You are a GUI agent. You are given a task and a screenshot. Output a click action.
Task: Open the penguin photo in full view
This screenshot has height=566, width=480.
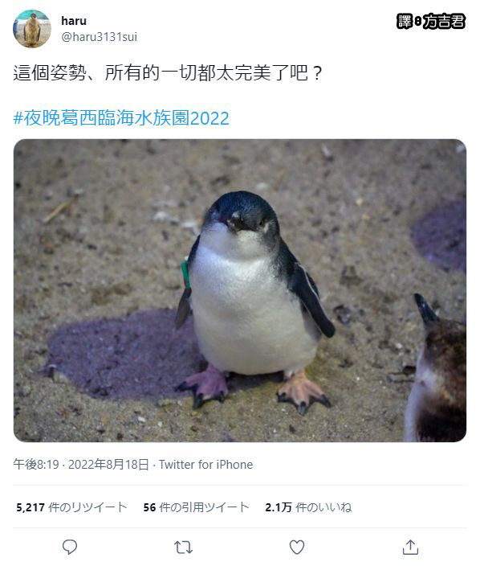pyautogui.click(x=240, y=290)
